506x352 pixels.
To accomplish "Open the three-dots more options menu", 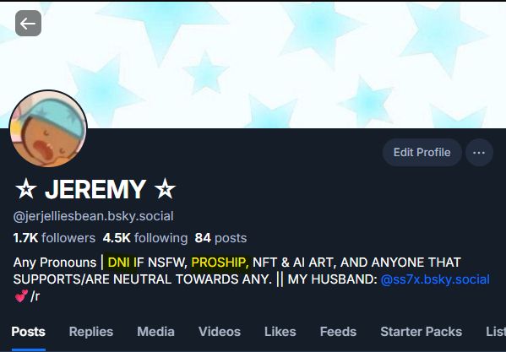I will tap(479, 153).
